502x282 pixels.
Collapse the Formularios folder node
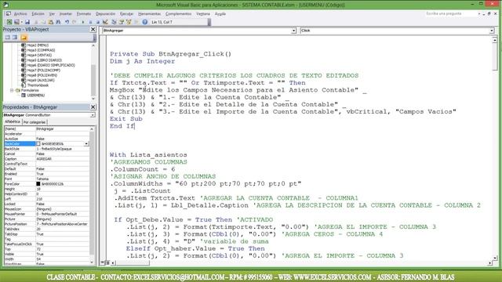coord(12,91)
